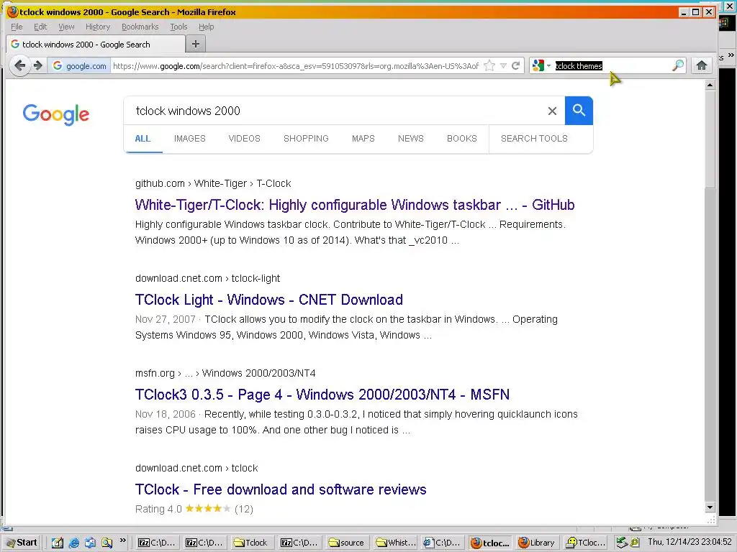Select the tclock windows 2000 browser tab
737x552 pixels.
click(x=96, y=45)
